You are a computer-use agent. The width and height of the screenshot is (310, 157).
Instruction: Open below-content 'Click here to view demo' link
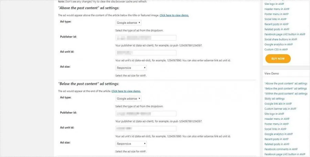point(126,91)
